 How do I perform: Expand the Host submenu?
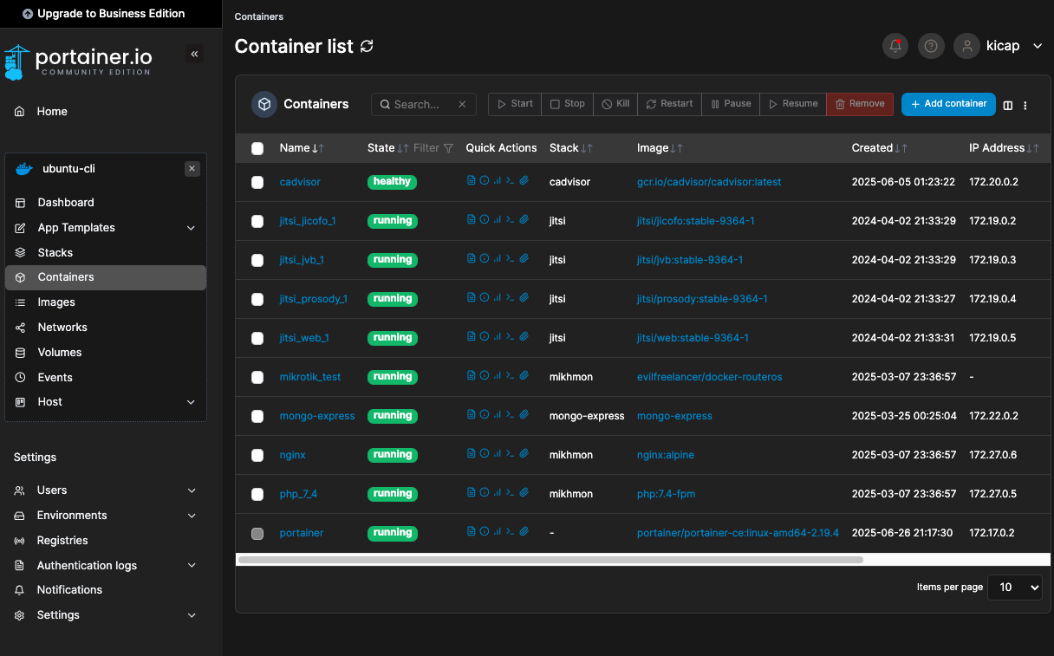192,402
